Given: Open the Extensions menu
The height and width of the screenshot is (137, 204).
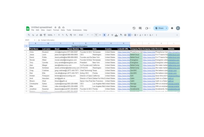Looking at the screenshot, I should pyautogui.click(x=77, y=30).
